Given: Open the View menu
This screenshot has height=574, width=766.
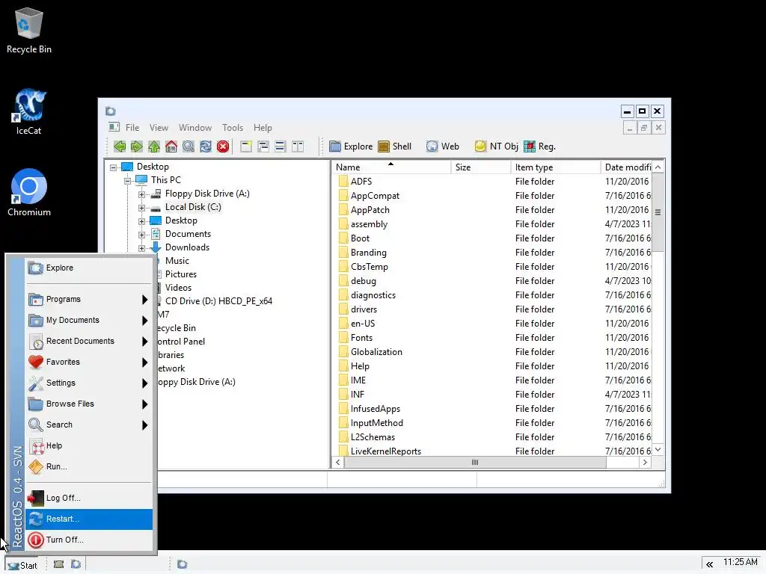Looking at the screenshot, I should click(x=159, y=127).
